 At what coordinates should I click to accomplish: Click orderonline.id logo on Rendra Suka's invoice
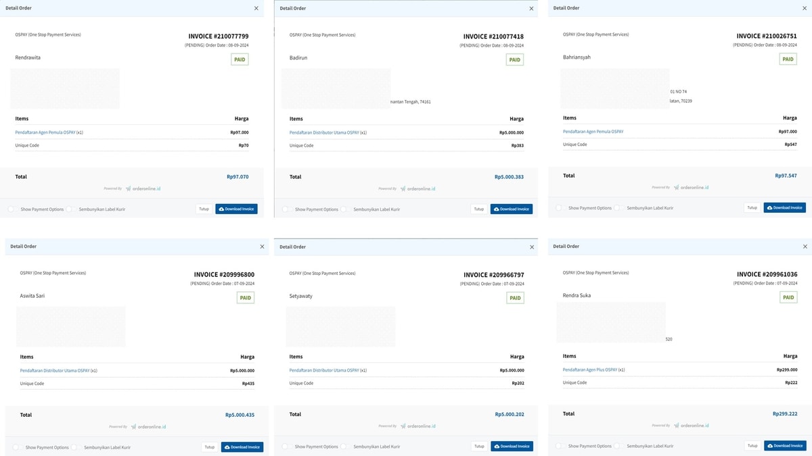tap(691, 426)
